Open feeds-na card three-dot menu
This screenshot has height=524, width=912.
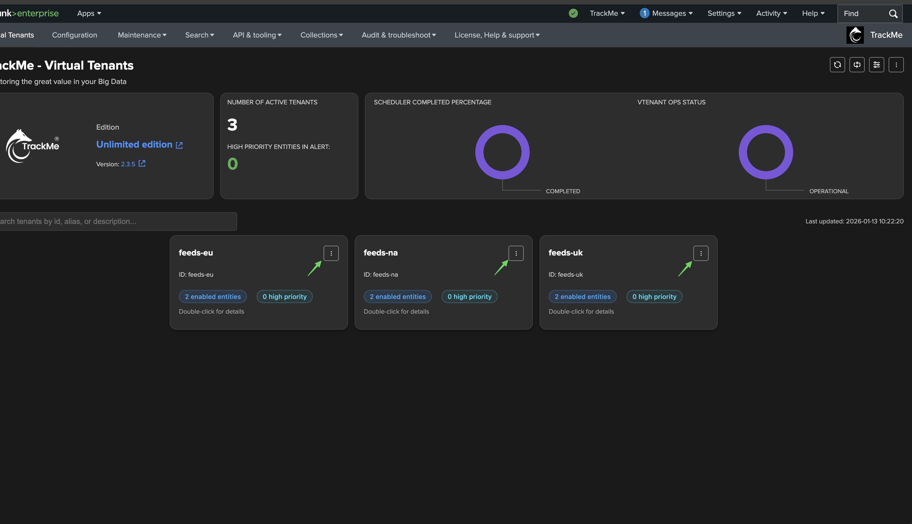pos(516,253)
